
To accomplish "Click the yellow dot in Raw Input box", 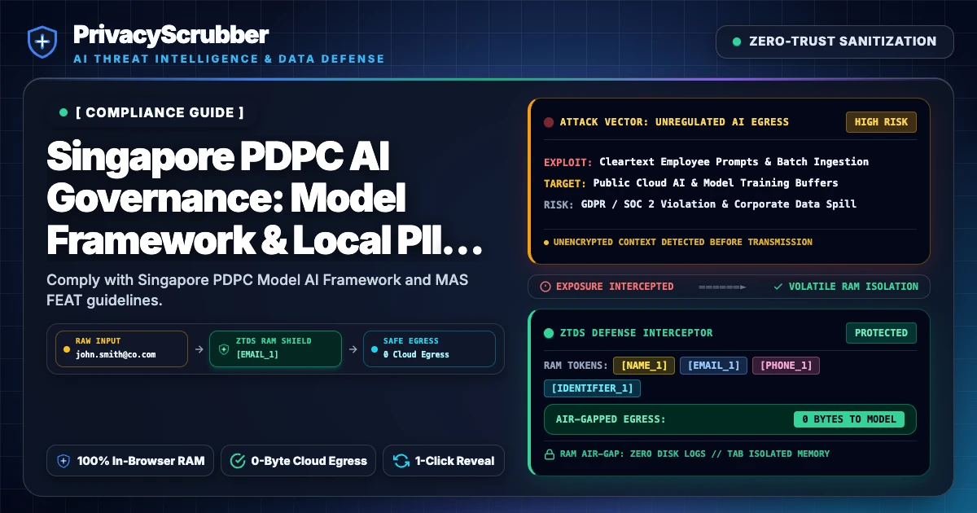I will (65, 348).
